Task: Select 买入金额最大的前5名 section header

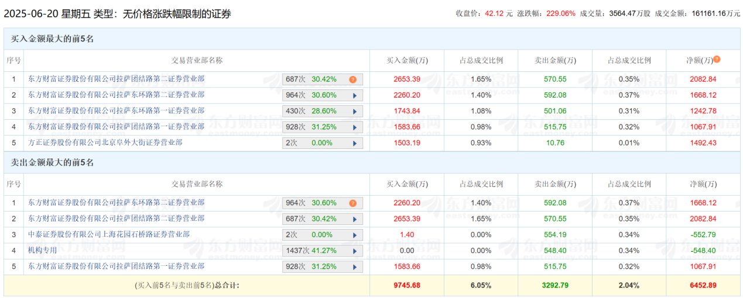Action: pos(53,39)
